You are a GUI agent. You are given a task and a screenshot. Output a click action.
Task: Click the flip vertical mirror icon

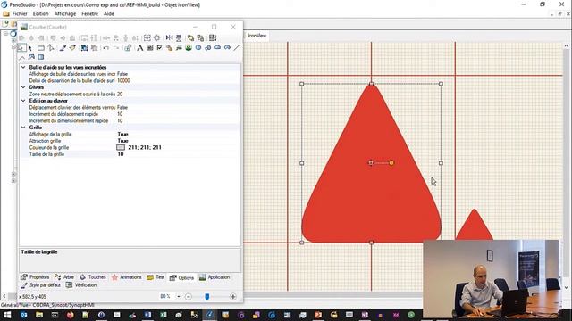click(179, 37)
